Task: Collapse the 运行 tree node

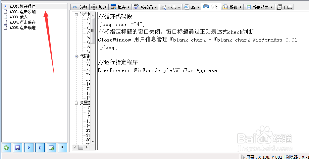Action: point(77,14)
